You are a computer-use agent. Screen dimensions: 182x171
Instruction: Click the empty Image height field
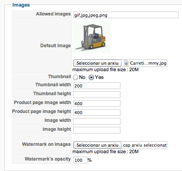tap(97, 130)
